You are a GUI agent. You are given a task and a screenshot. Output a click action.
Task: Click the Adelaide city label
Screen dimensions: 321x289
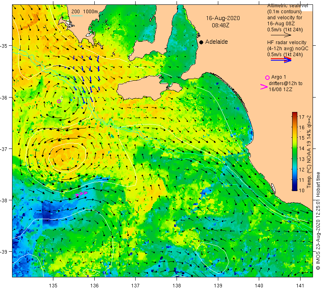point(216,42)
